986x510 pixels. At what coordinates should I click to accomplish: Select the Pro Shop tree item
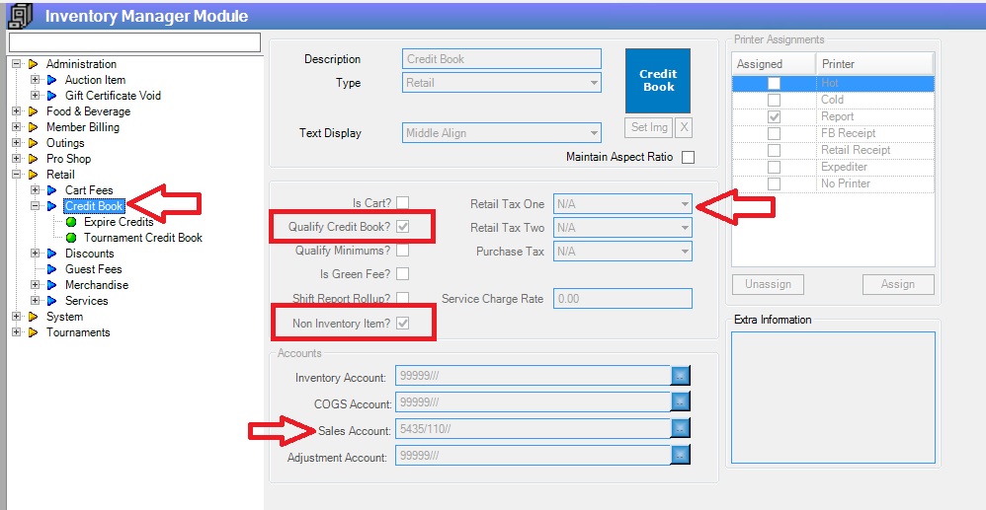(68, 159)
